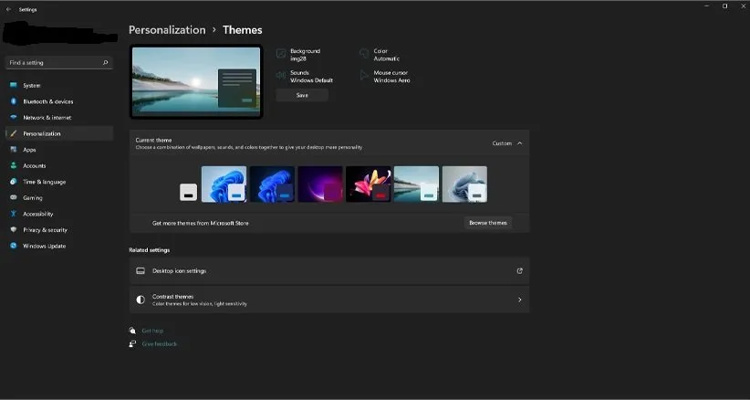Collapse the Current theme section chevron

coord(520,143)
